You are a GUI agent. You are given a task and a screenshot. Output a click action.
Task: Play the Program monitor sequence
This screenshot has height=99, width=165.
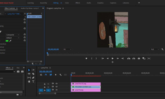coord(113,58)
